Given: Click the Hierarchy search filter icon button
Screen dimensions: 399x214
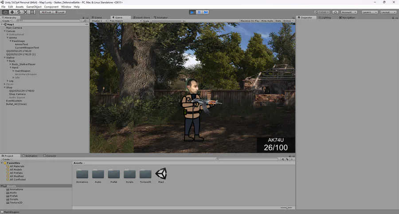Looking at the screenshot, I should tap(85, 21).
